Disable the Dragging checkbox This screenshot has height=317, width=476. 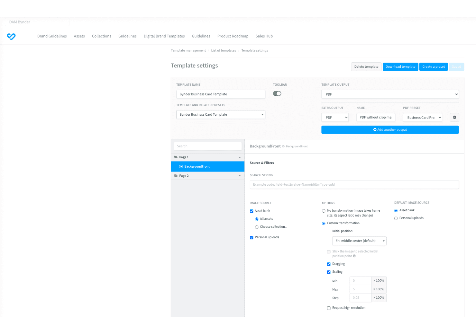click(329, 264)
